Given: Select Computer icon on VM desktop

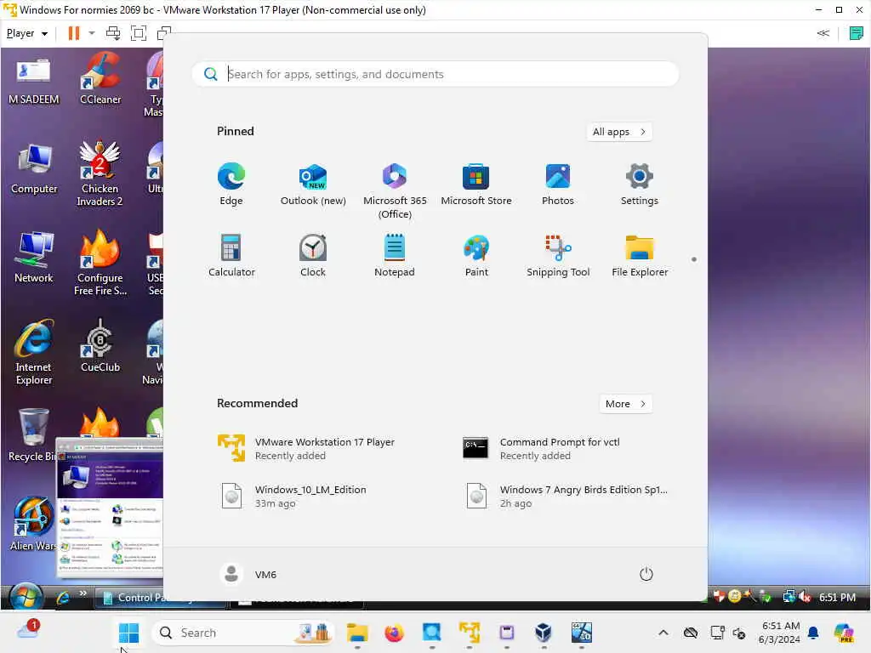Looking at the screenshot, I should pos(34,168).
